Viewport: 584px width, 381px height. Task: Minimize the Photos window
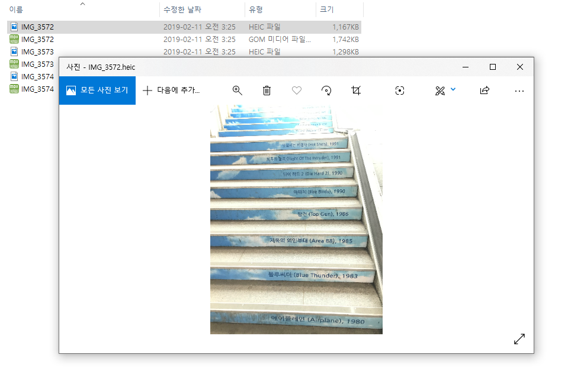465,67
